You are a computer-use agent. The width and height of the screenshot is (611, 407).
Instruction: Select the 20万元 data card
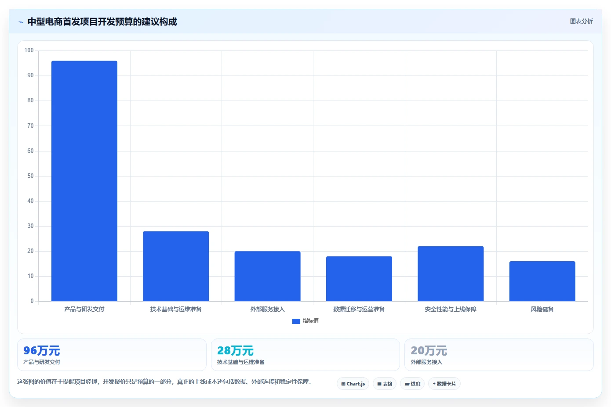[x=499, y=355]
